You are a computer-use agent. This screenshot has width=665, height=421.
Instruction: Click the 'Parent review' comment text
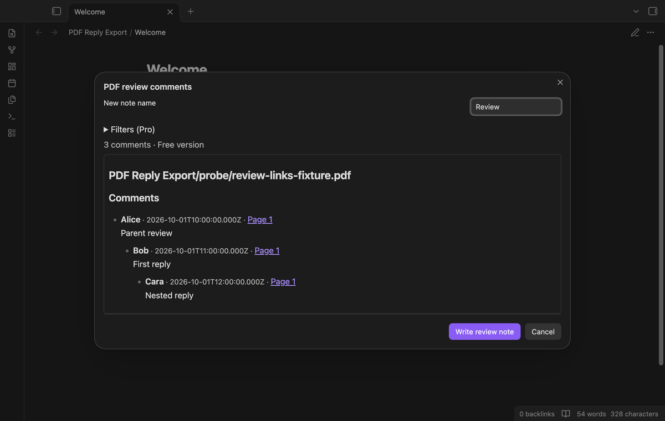point(146,233)
